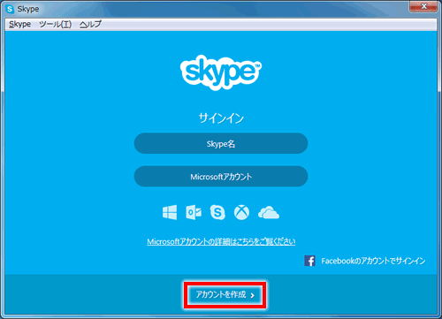Click the Facebook icon
Screen dimensions: 442x319
pyautogui.click(x=309, y=261)
